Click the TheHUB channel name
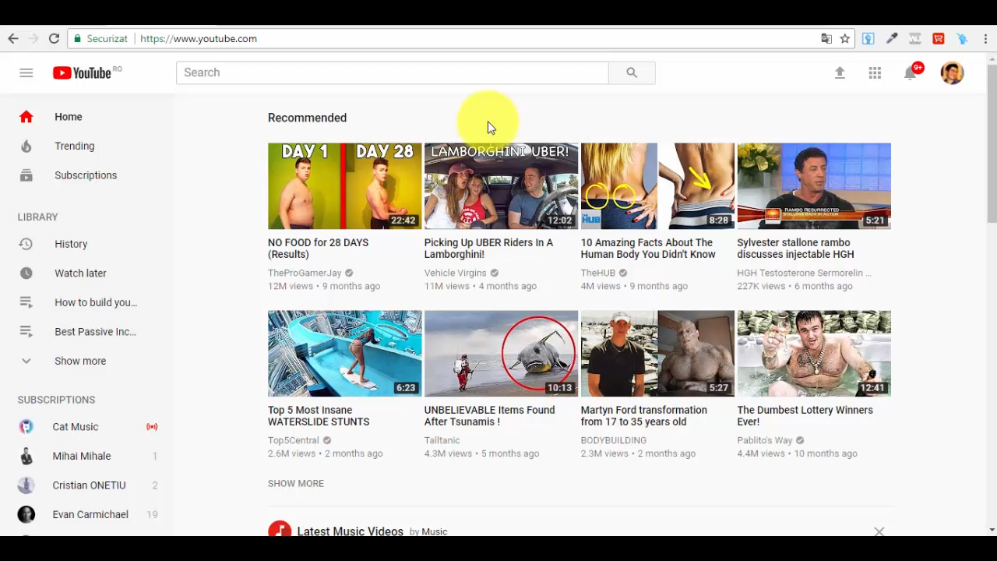The height and width of the screenshot is (561, 997). coord(598,273)
